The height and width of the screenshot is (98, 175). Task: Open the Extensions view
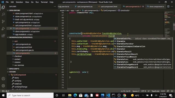pyautogui.click(x=3, y=36)
